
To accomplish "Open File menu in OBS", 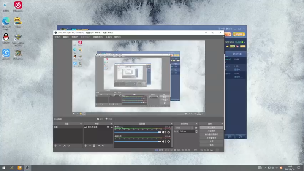I will point(57,37).
